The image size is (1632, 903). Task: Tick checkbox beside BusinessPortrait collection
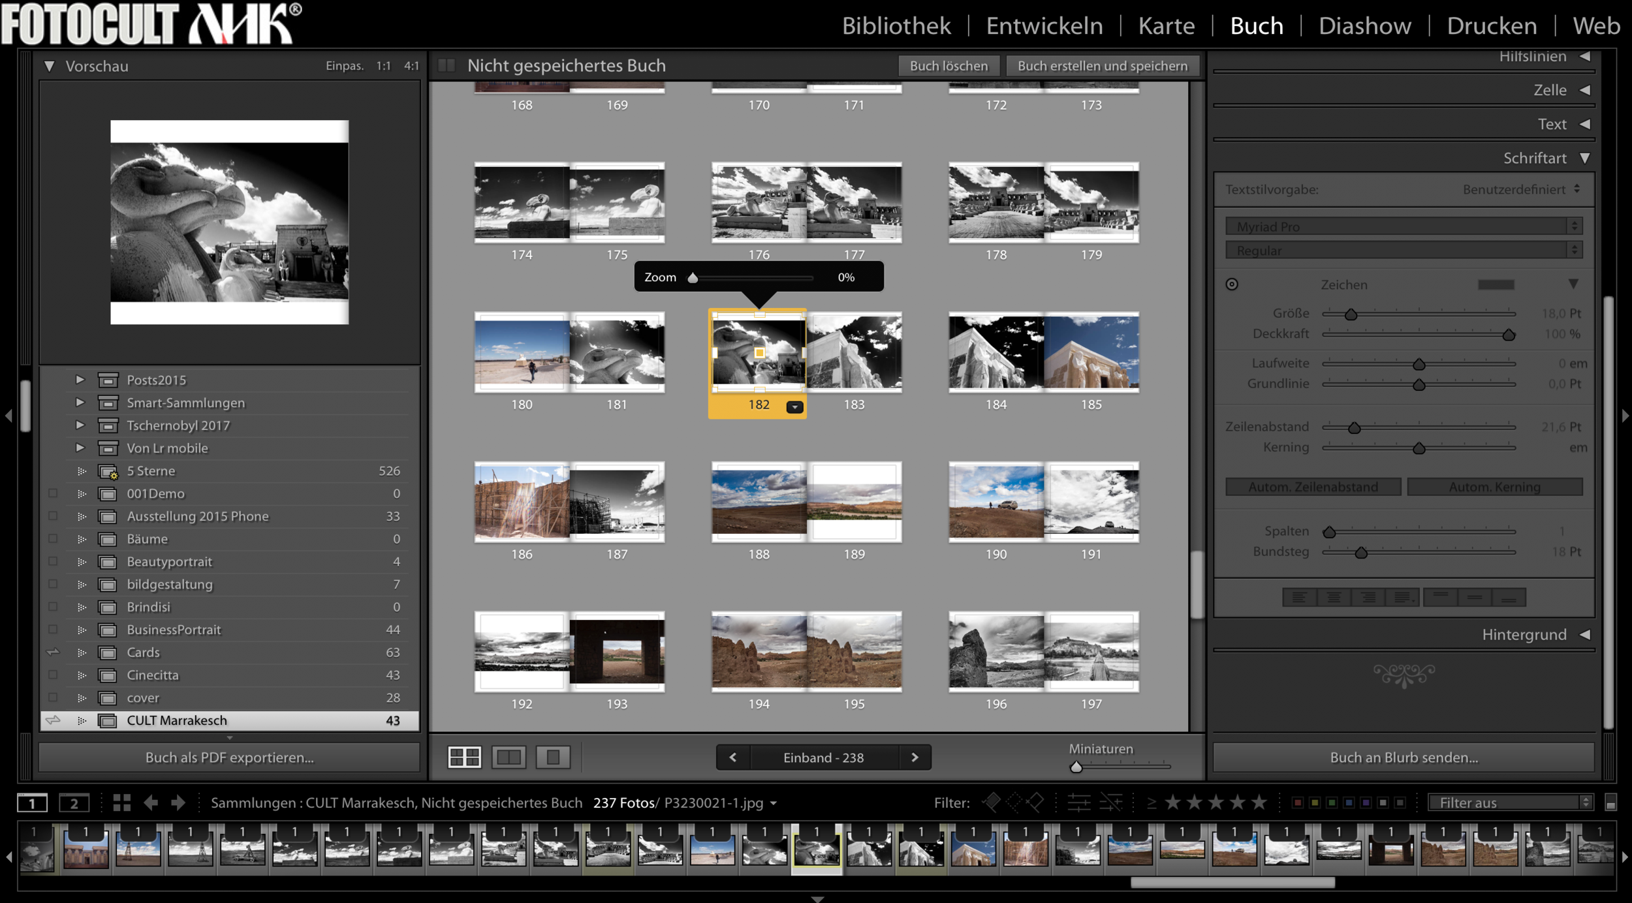(x=53, y=630)
